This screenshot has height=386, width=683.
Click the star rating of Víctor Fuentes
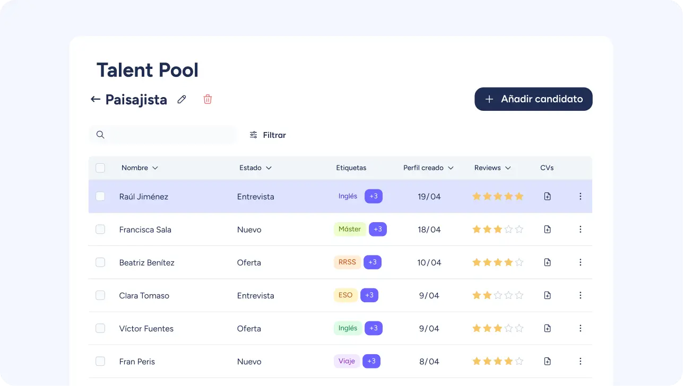click(498, 328)
